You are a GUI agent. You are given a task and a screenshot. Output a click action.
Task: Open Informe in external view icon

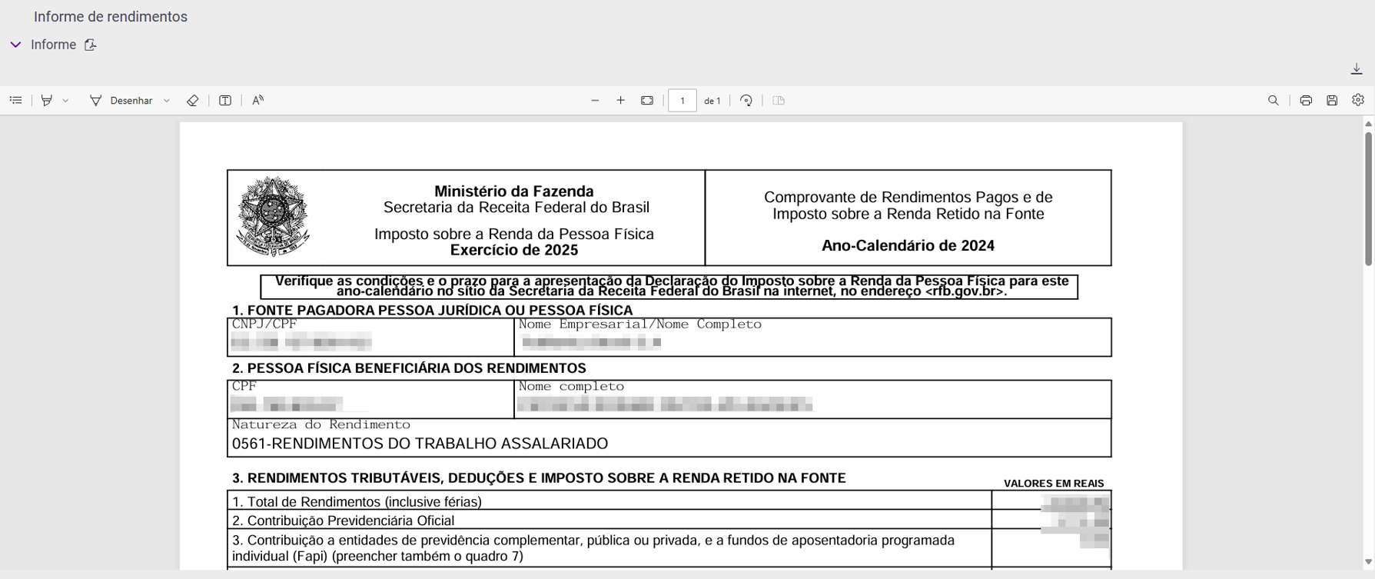coord(90,45)
